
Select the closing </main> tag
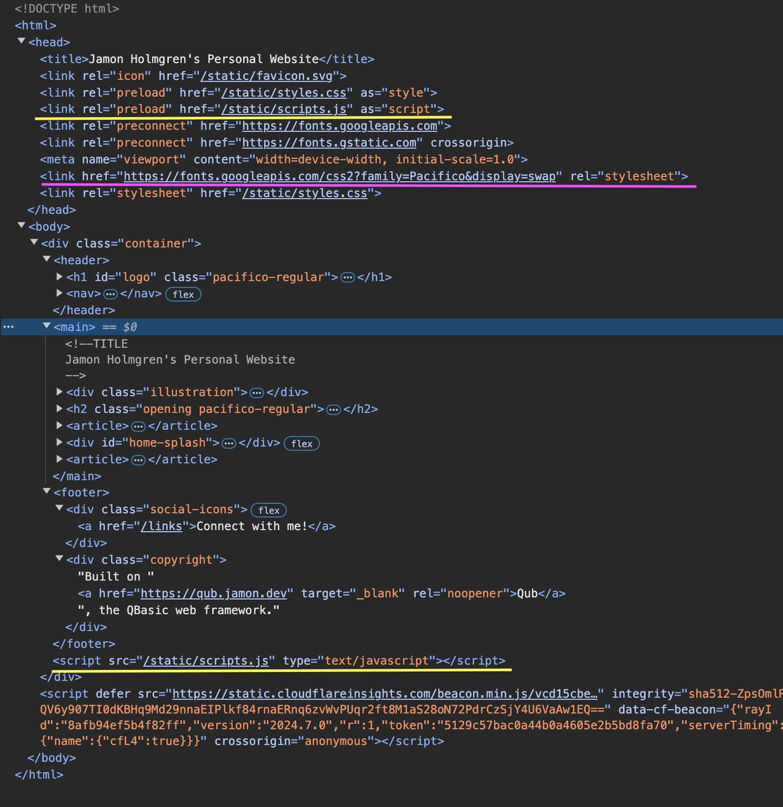(77, 476)
